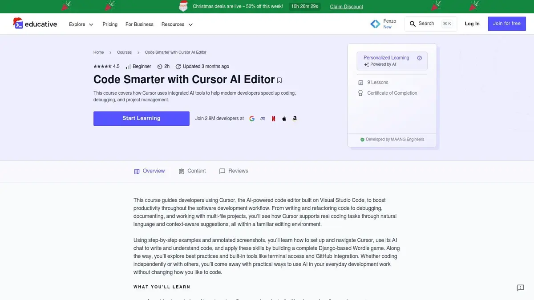Switch to the Content tab

[x=192, y=171]
